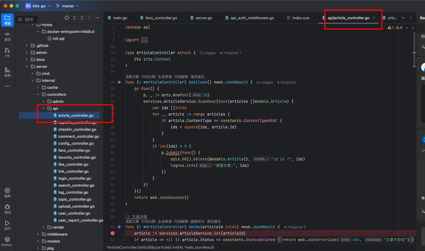Click 调优建议 link above GetClean function
Image resolution: width=425 pixels, height=251 pixels.
[197, 77]
